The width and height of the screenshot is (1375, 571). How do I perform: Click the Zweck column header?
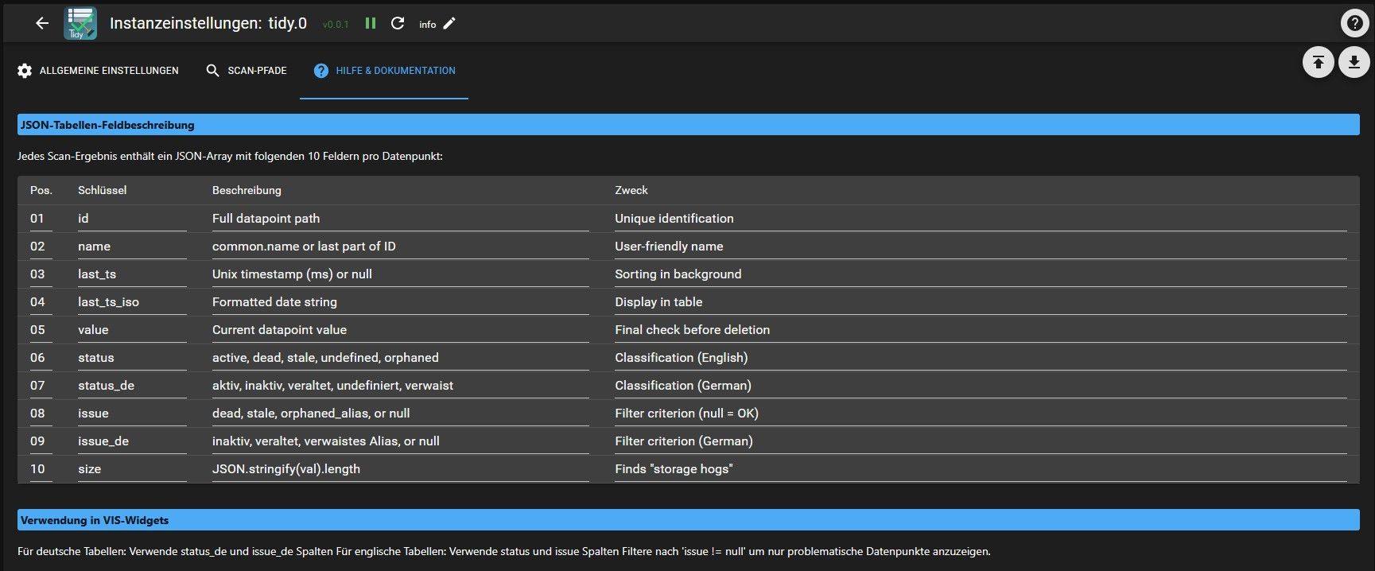tap(631, 190)
